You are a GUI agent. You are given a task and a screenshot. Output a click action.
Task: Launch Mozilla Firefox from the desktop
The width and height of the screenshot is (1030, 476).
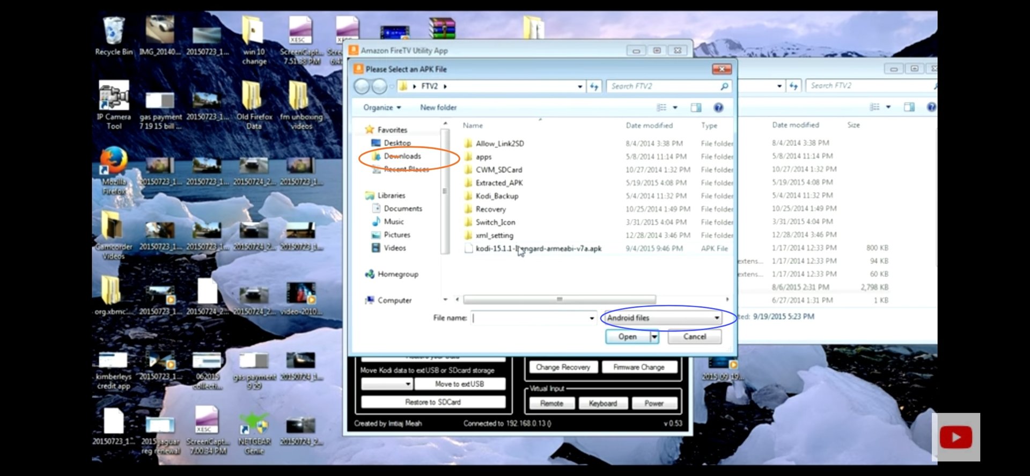click(114, 171)
